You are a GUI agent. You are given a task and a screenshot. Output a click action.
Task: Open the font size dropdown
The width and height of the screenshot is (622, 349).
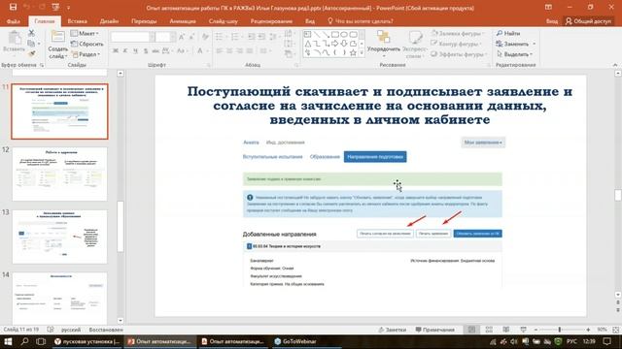pyautogui.click(x=173, y=37)
